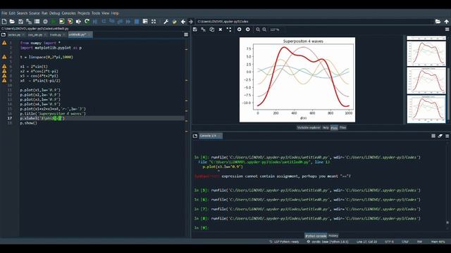
Task: Save the current file via toolbar icon
Action: [20, 22]
